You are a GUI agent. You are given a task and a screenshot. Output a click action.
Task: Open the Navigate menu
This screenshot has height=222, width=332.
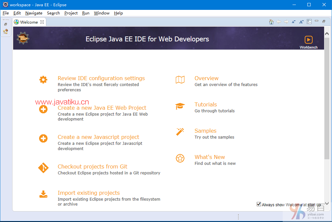click(x=34, y=13)
